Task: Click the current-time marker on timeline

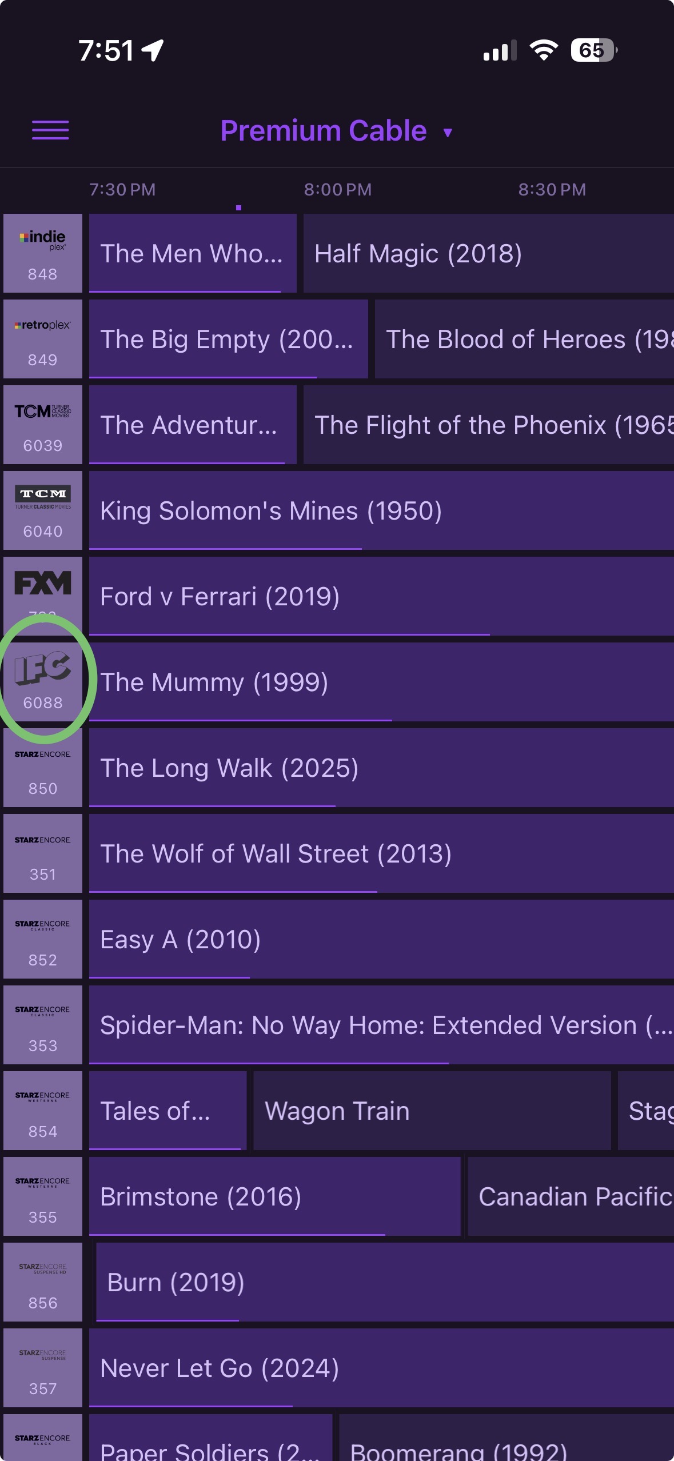Action: [238, 207]
